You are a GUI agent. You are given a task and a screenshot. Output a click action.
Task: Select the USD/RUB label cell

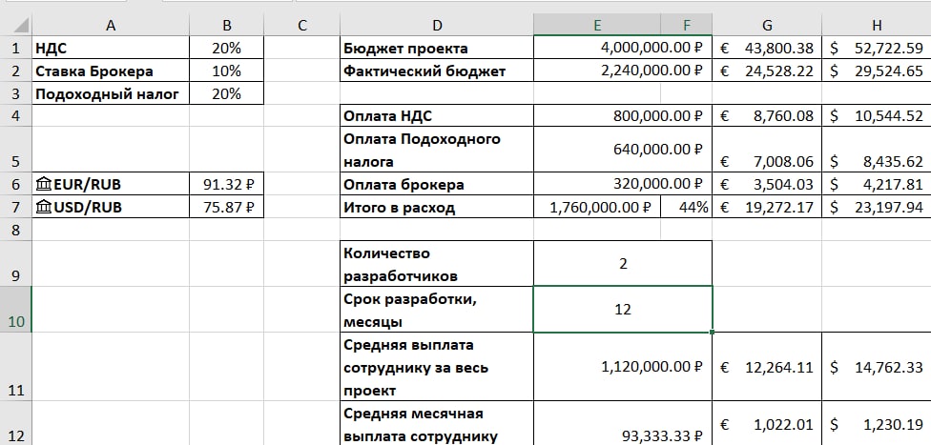(111, 207)
